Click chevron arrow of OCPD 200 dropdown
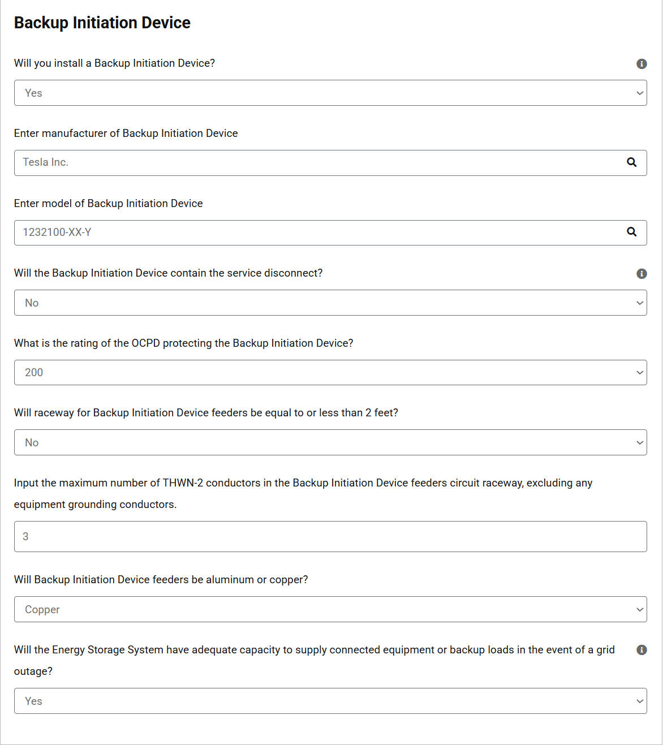Viewport: 663px width, 745px height. pos(640,373)
